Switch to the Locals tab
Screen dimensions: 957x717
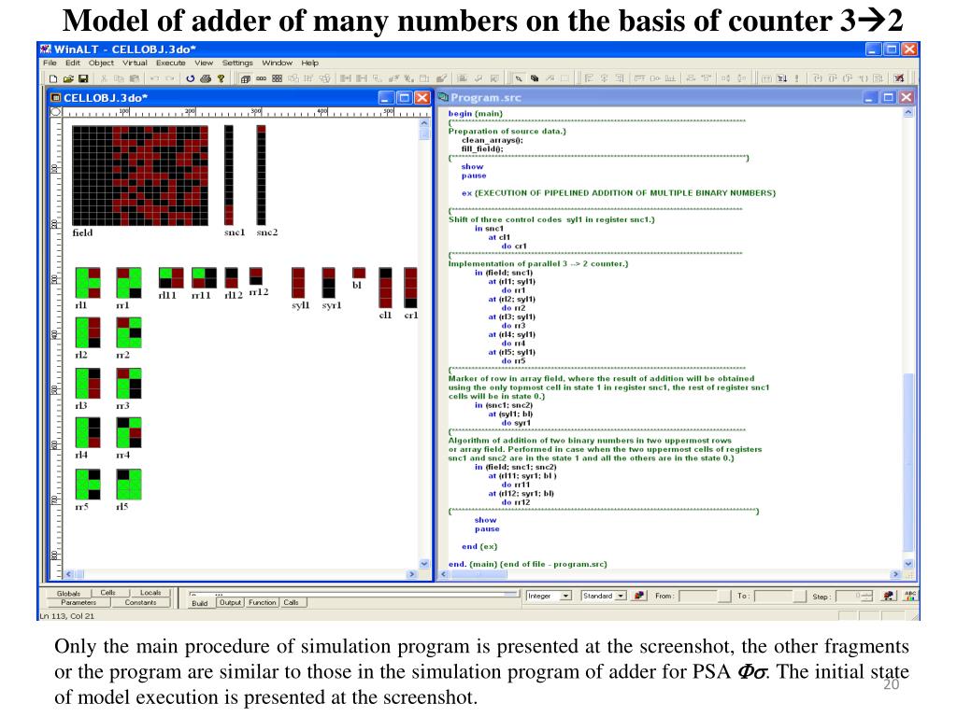coord(150,593)
